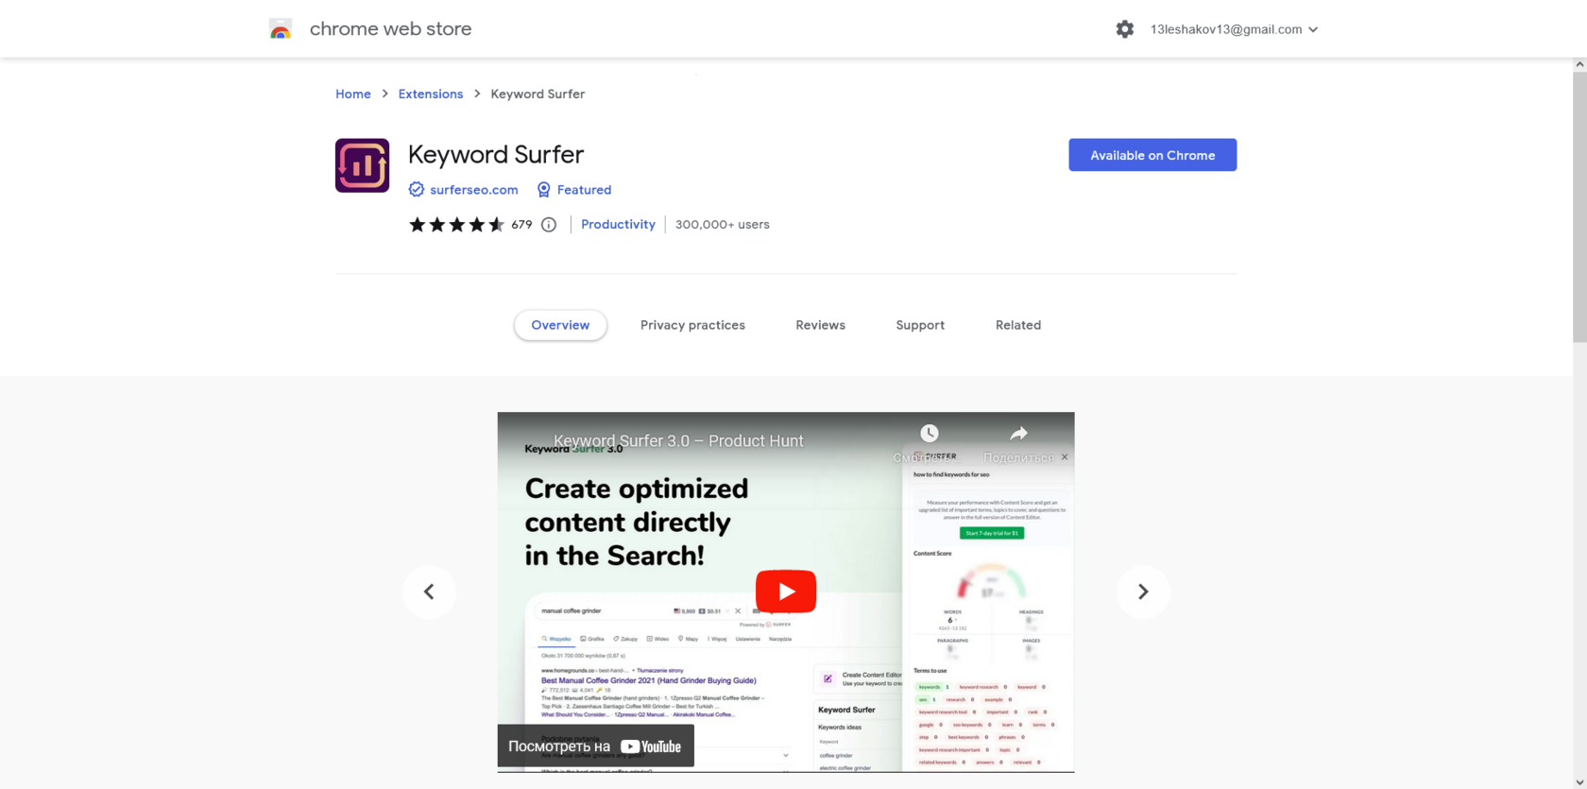1587x789 pixels.
Task: Open the Related tab
Action: pyautogui.click(x=1018, y=325)
